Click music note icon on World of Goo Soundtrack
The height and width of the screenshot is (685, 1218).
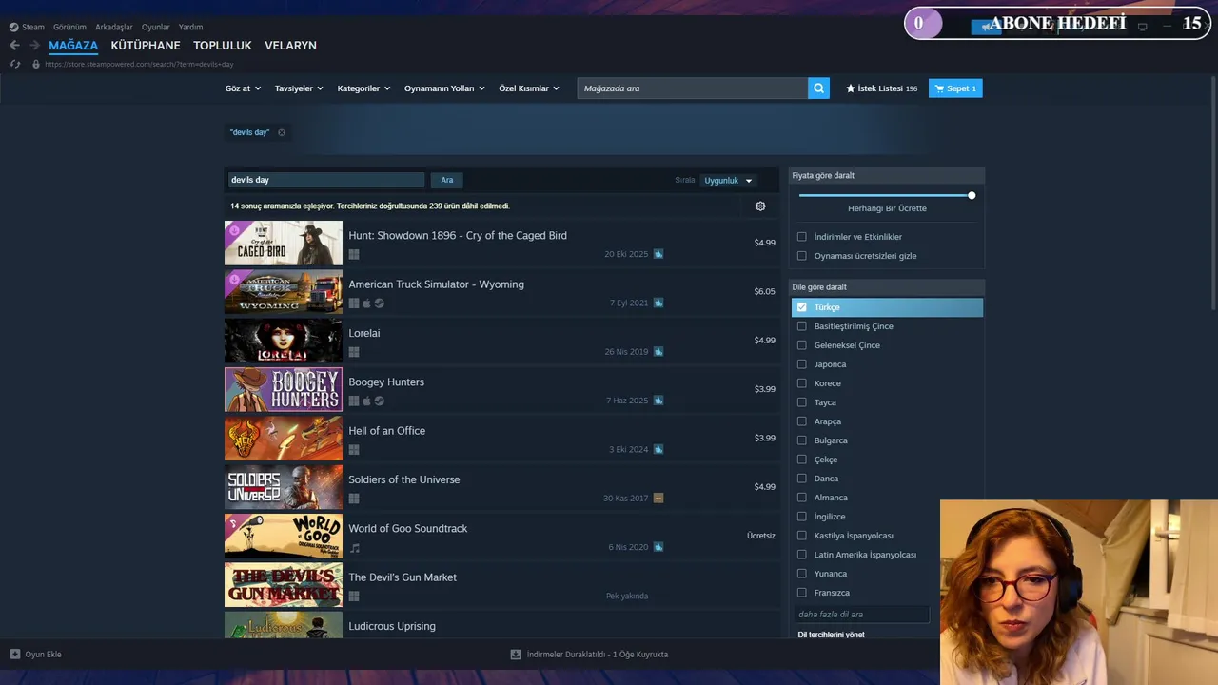[x=355, y=548]
